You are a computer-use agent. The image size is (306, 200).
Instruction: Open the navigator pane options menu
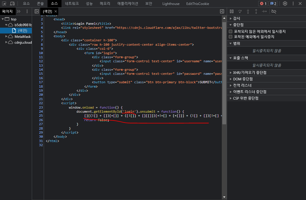[27, 11]
